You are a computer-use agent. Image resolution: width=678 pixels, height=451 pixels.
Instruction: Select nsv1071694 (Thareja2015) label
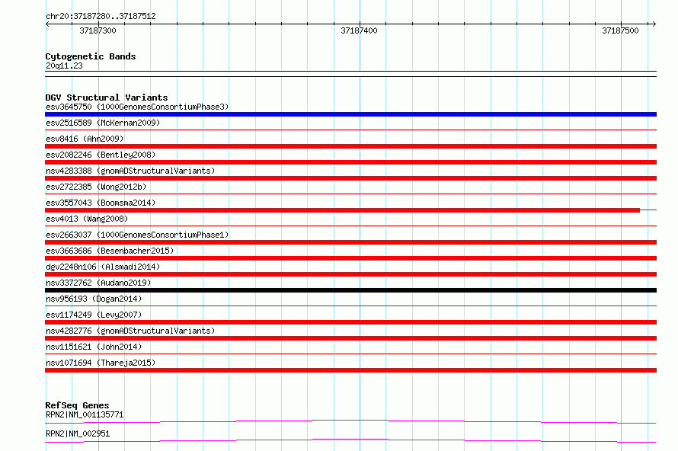coord(101,363)
